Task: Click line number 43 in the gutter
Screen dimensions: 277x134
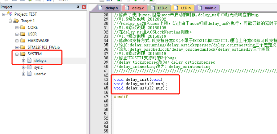Action: [105, 79]
